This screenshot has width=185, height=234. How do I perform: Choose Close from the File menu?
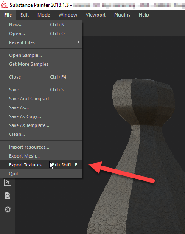click(x=41, y=77)
